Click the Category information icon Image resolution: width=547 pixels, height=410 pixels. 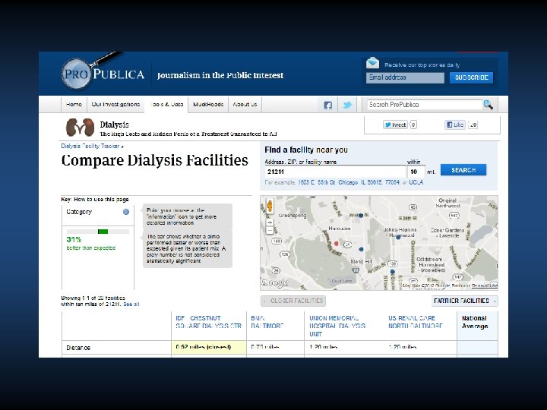126,212
